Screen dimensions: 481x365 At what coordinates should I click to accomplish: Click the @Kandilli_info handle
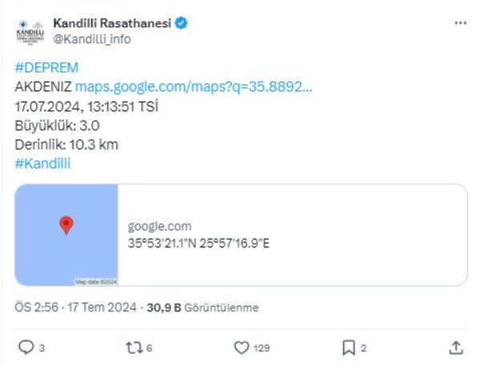click(91, 38)
